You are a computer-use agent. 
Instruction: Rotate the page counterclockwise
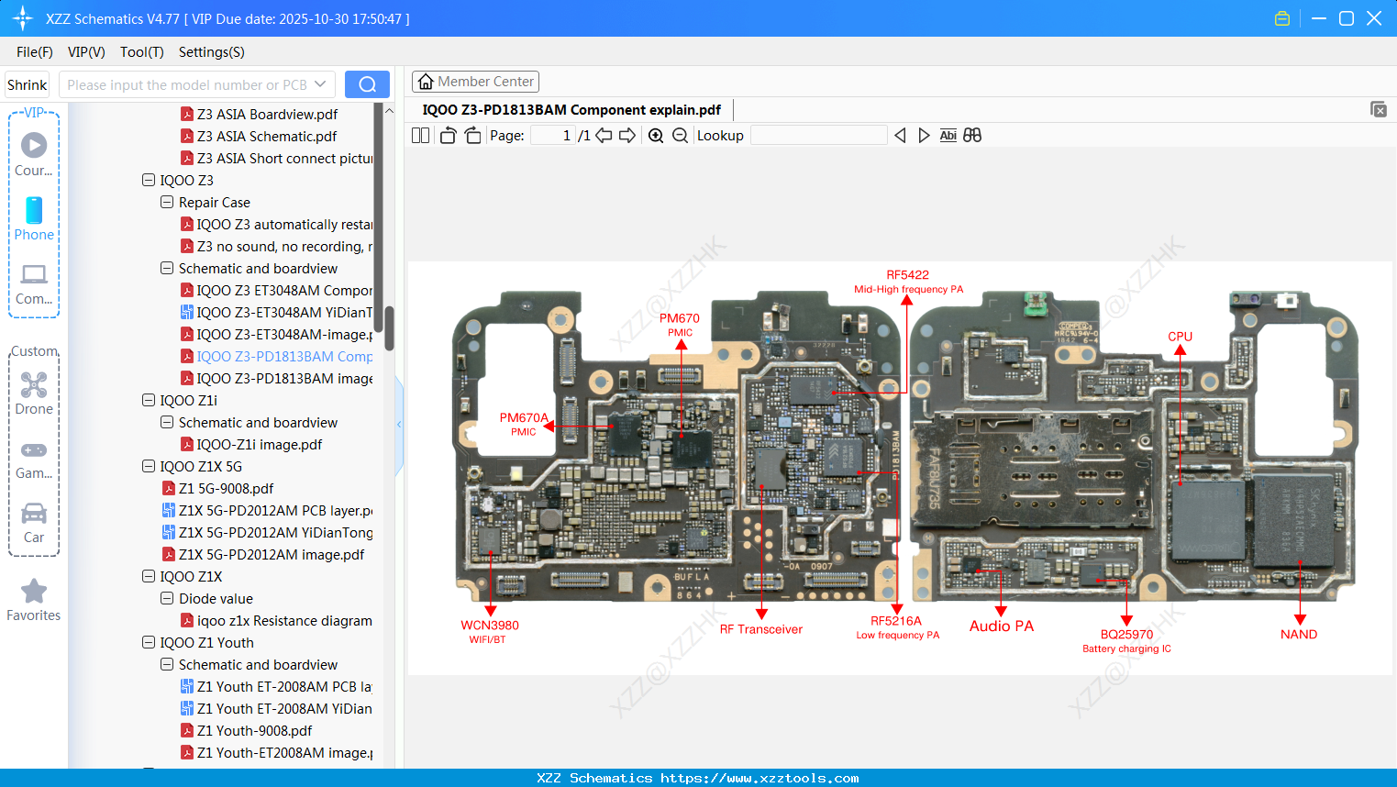coord(447,134)
